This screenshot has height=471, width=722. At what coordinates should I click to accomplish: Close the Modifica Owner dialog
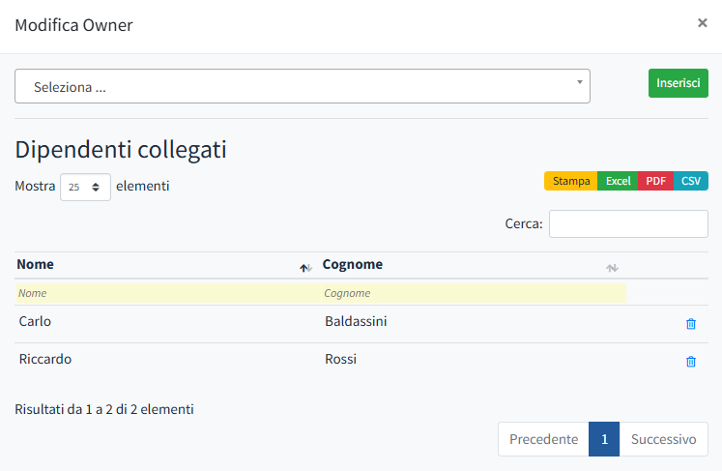coord(703,23)
